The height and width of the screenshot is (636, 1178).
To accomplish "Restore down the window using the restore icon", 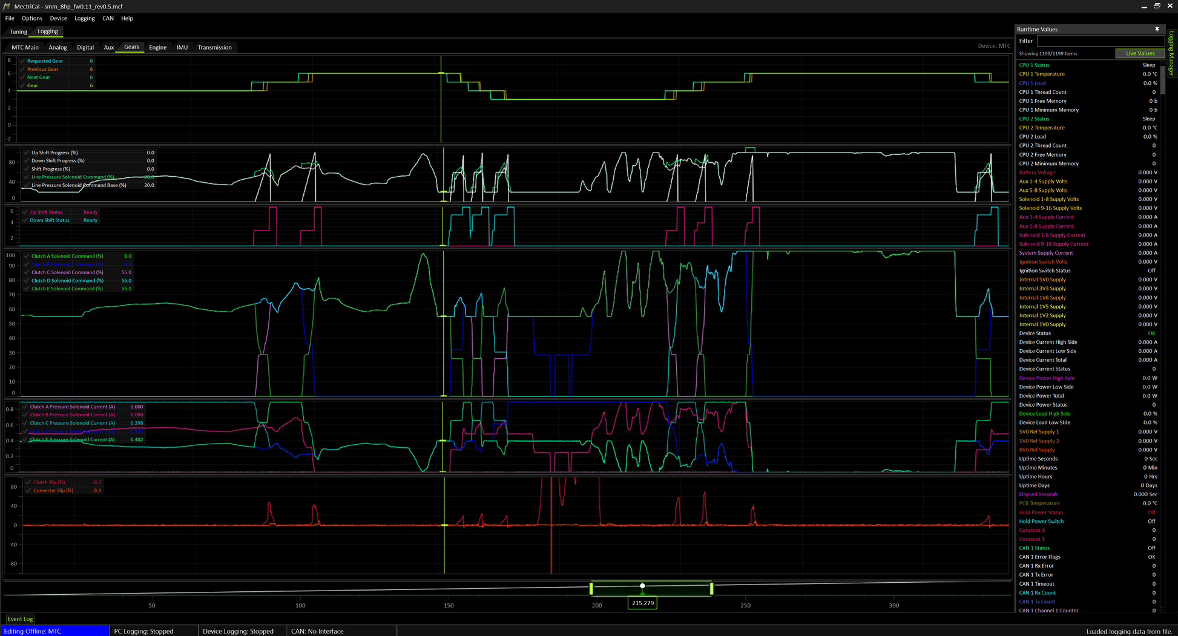I will coord(1157,6).
